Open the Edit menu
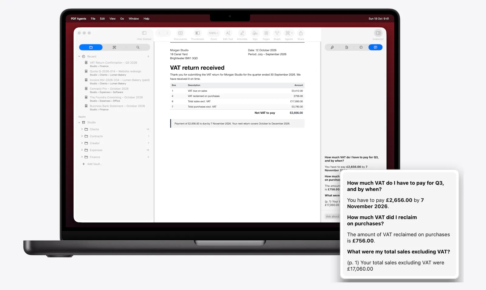This screenshot has height=290, width=486. click(102, 19)
